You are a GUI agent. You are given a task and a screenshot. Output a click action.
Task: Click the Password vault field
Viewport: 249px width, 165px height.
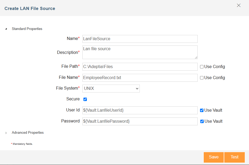point(140,121)
